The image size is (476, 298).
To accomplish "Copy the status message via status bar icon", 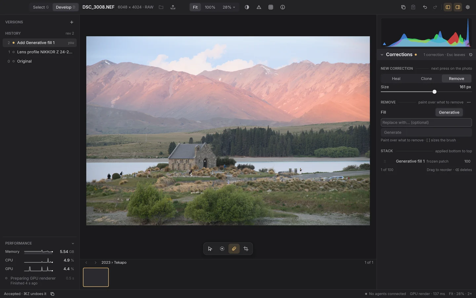I will [52, 294].
